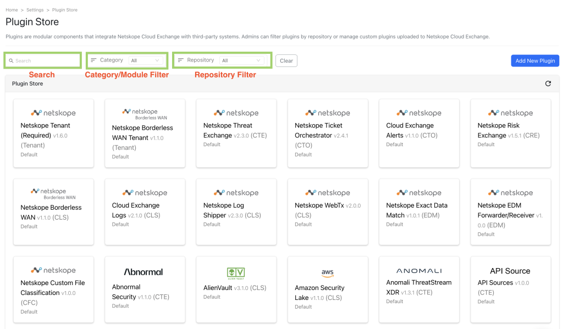Click the Repository filter lines icon
Image resolution: width=563 pixels, height=329 pixels.
pos(180,60)
